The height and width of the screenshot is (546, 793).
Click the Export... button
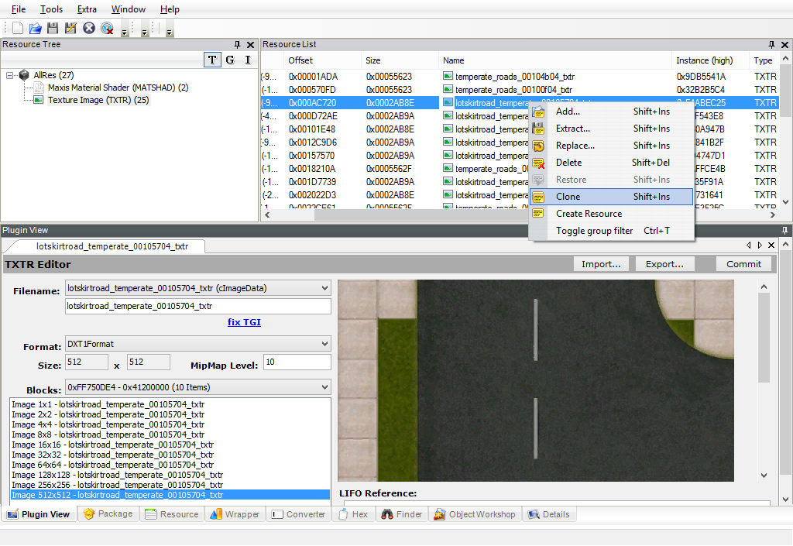click(x=664, y=264)
